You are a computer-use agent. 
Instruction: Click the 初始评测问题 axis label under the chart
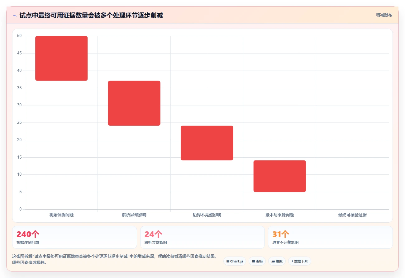[x=61, y=215]
